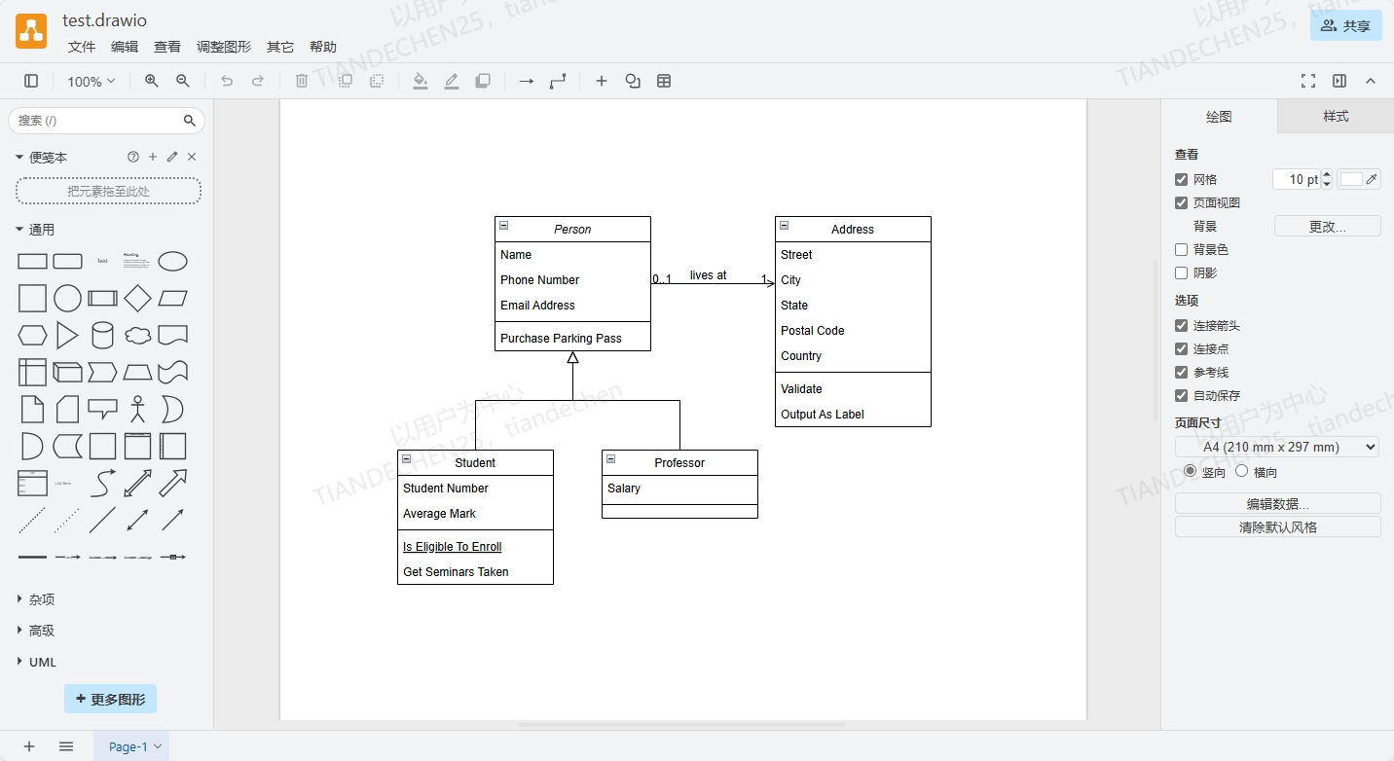
Task: Select the diamond shape in the general palette
Action: (137, 298)
